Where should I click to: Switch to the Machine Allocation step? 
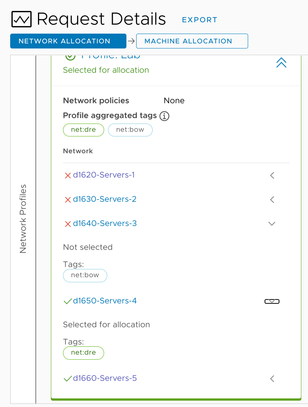[192, 41]
